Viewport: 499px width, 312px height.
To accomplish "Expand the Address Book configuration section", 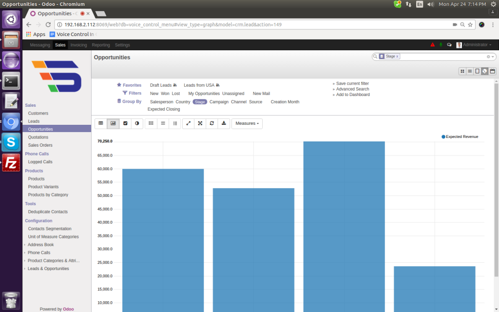I will coord(40,245).
